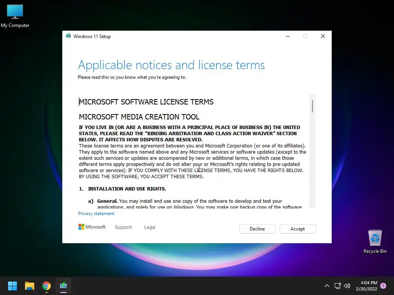This screenshot has width=394, height=295.
Task: Open the Windows Start menu
Action: click(x=12, y=286)
